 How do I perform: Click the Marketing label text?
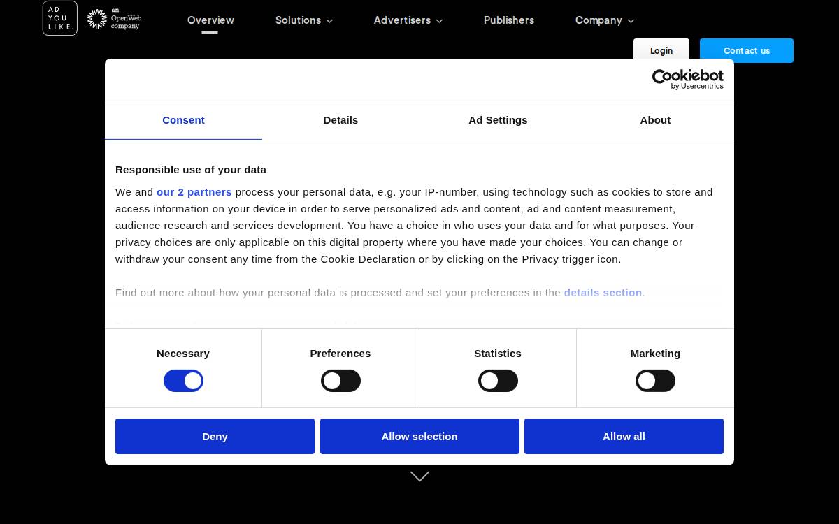pos(655,354)
